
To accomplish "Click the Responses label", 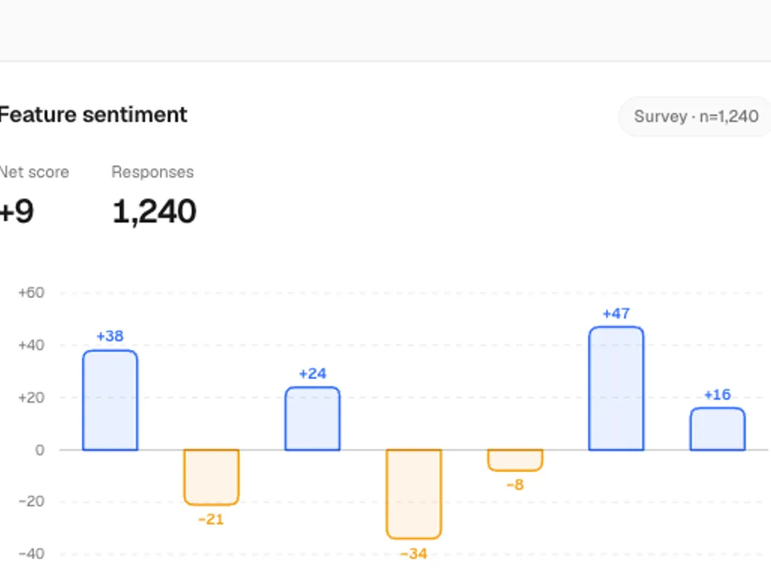I will (x=153, y=172).
